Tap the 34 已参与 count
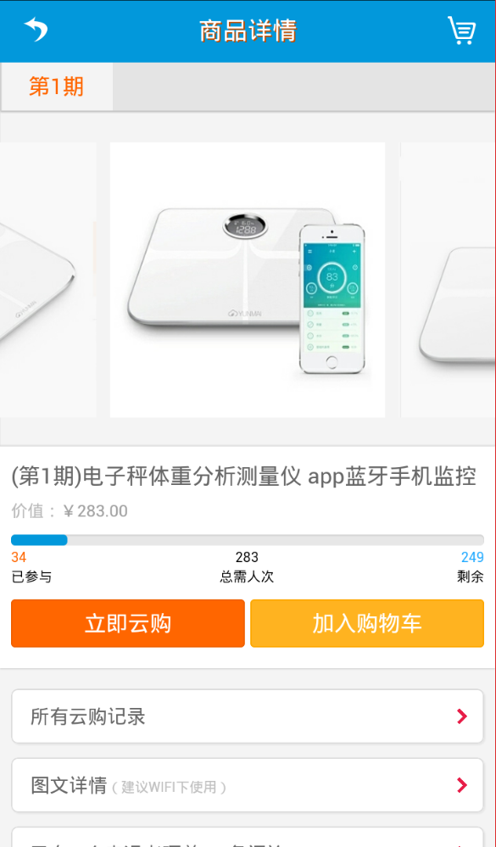496x847 pixels. click(x=31, y=566)
